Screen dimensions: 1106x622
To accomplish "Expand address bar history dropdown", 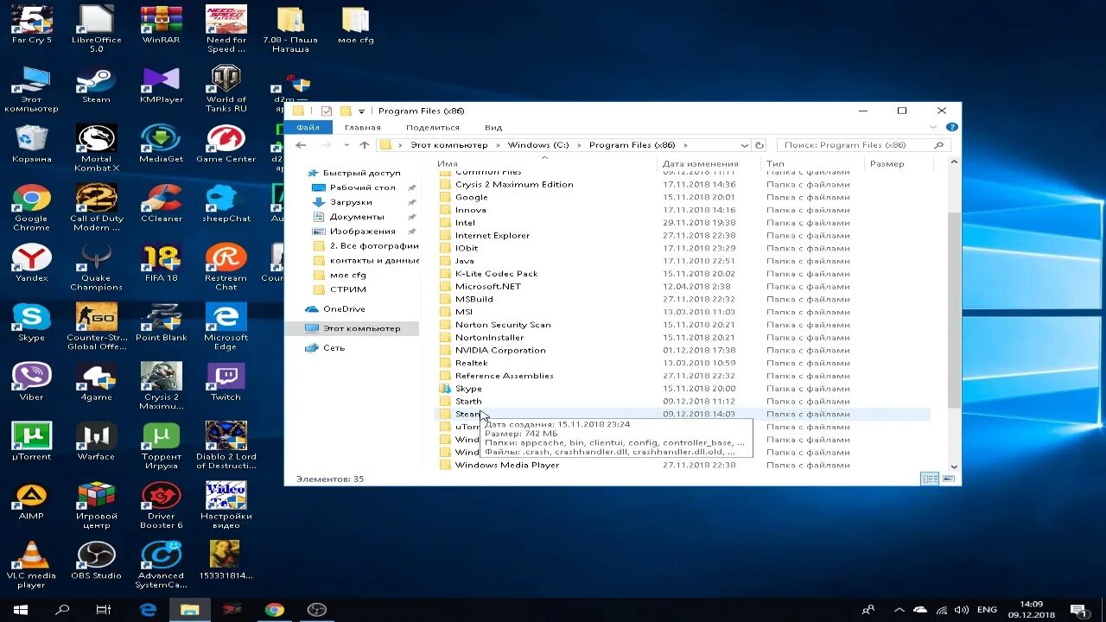I will click(x=744, y=145).
